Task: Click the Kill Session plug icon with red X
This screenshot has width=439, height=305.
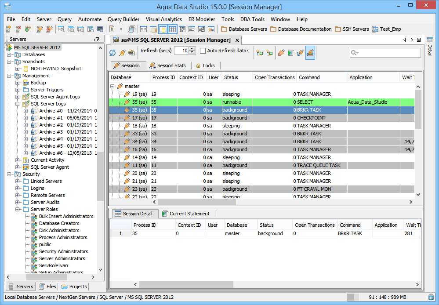Action: point(281,53)
